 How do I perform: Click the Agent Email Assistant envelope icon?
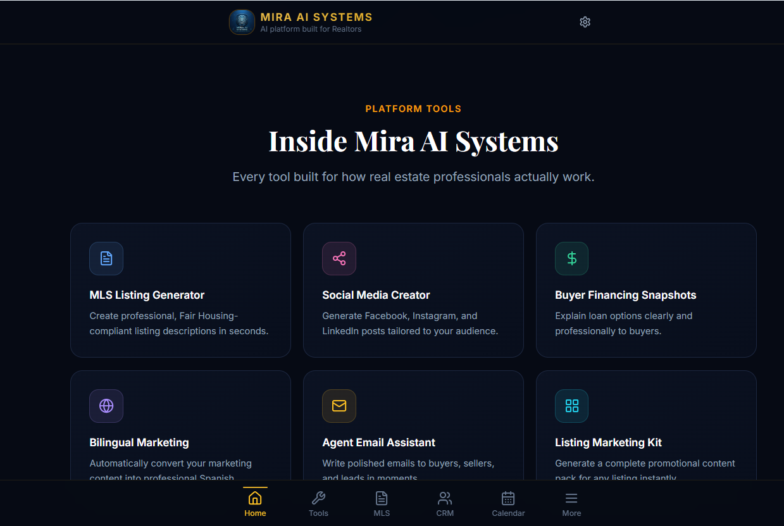click(x=339, y=406)
